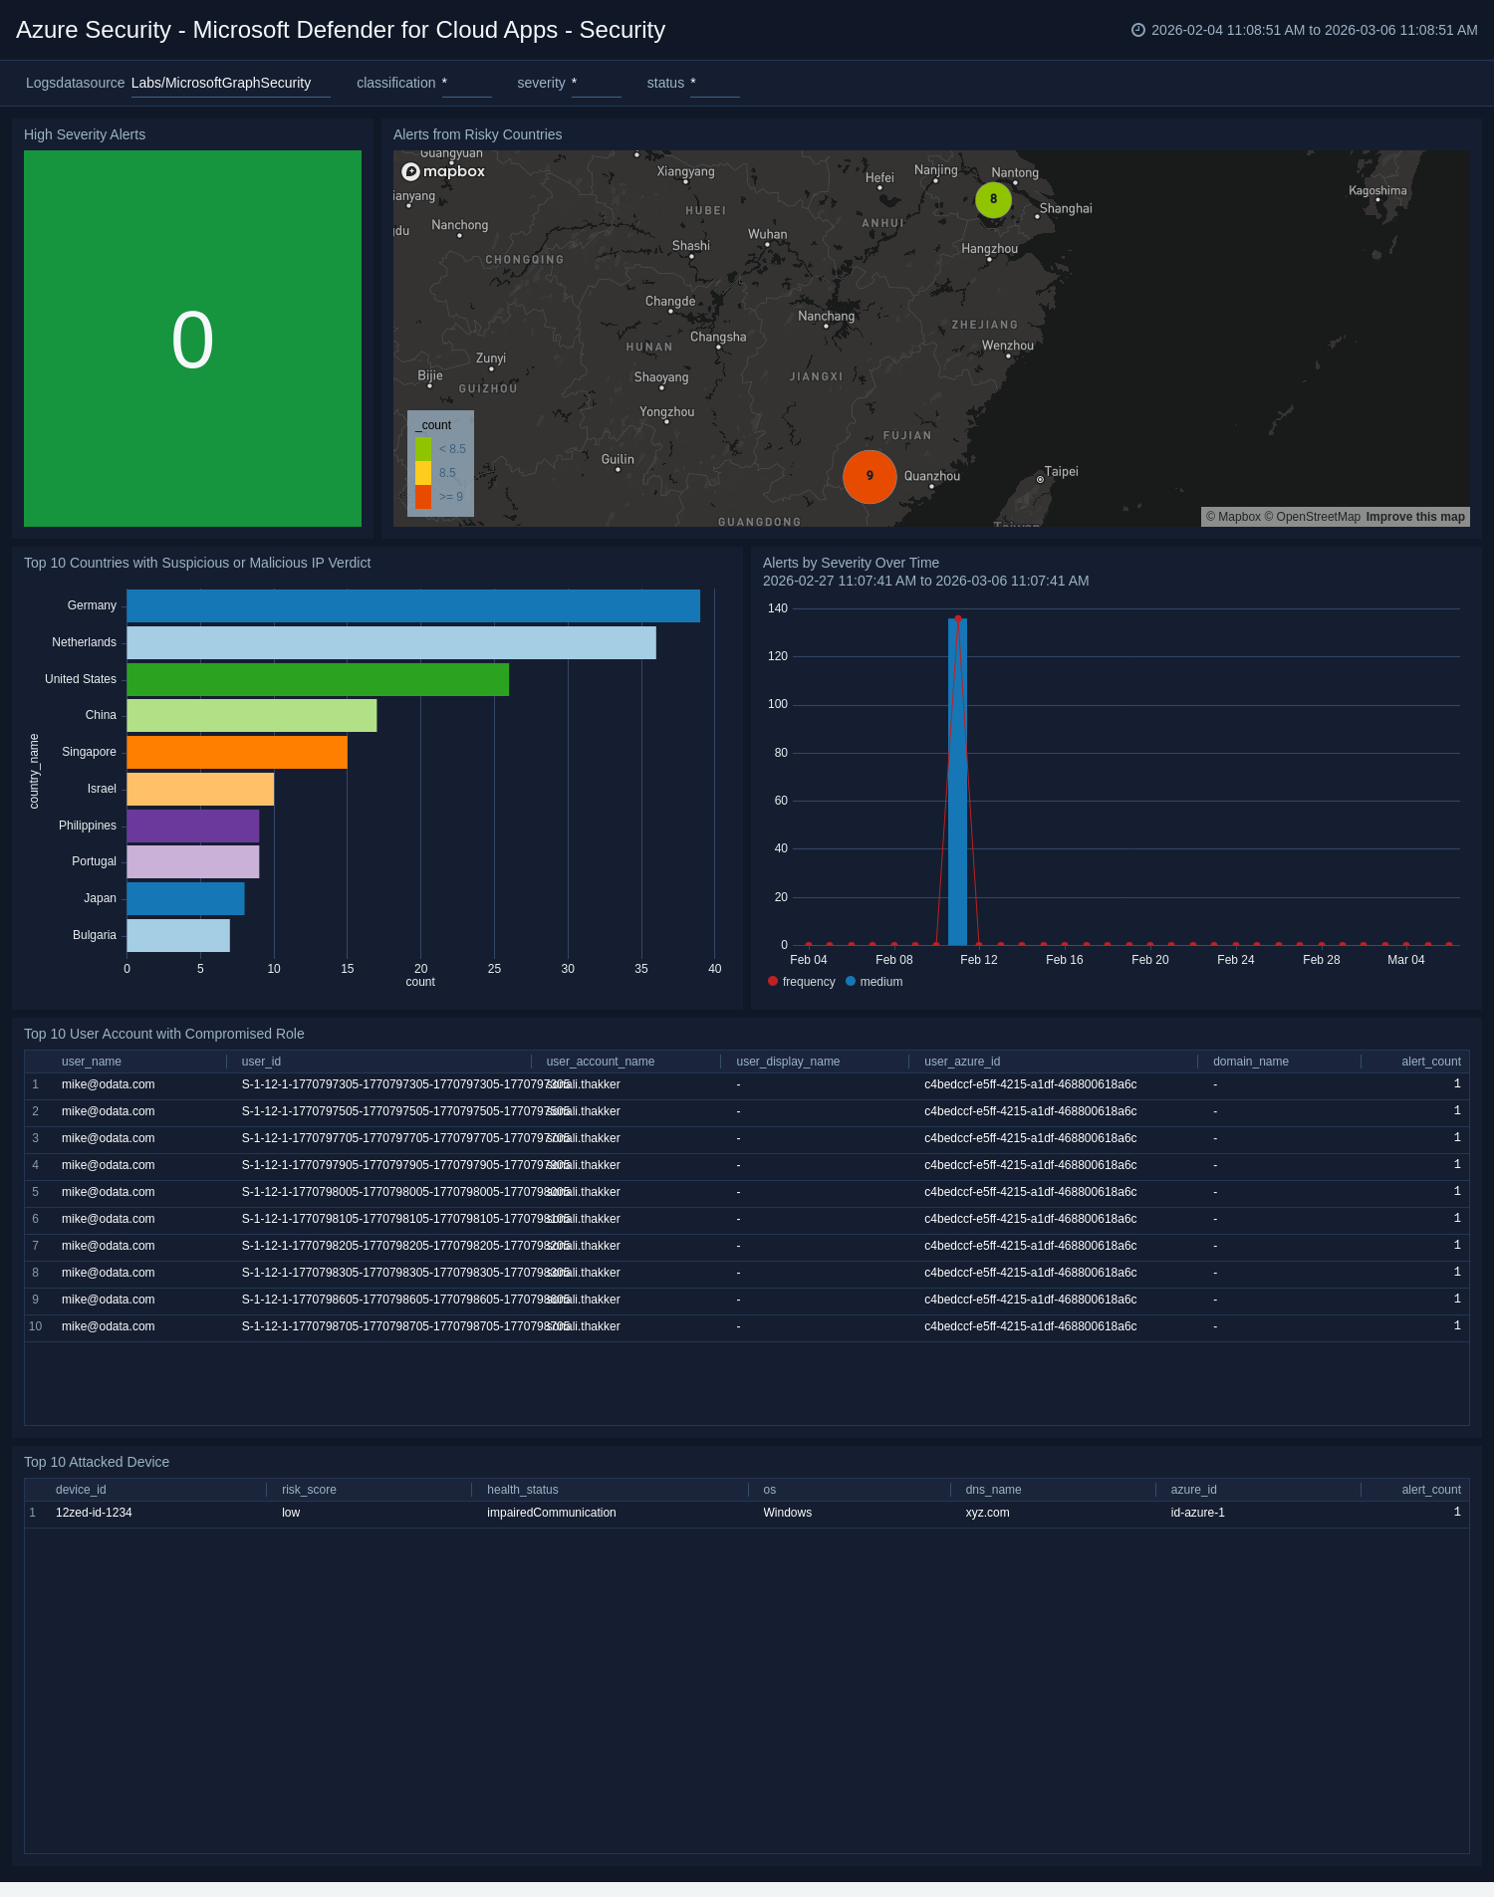
Task: Click the Germany bar in the countries chart
Action: [412, 605]
